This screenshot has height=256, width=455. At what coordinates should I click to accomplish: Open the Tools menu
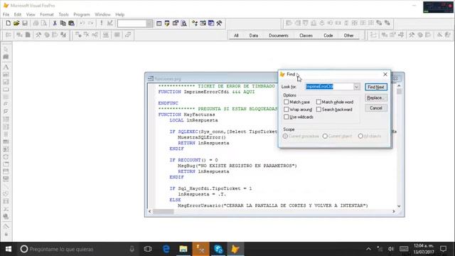point(63,14)
